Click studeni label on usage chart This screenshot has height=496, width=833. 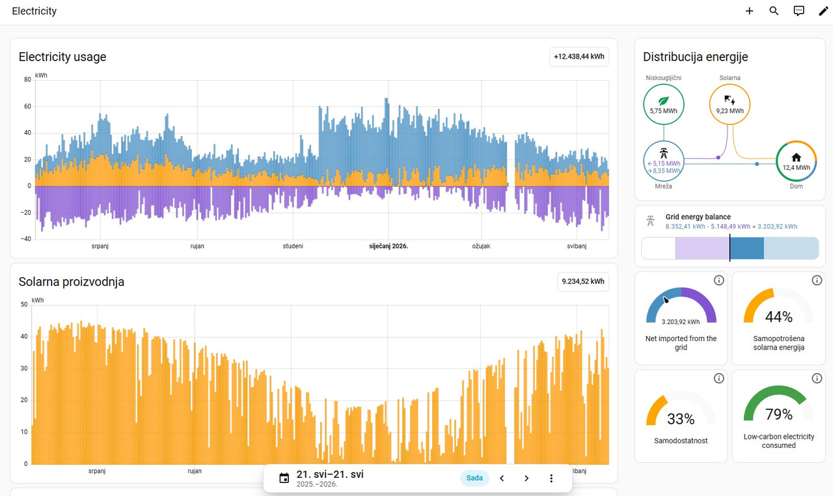pyautogui.click(x=293, y=246)
